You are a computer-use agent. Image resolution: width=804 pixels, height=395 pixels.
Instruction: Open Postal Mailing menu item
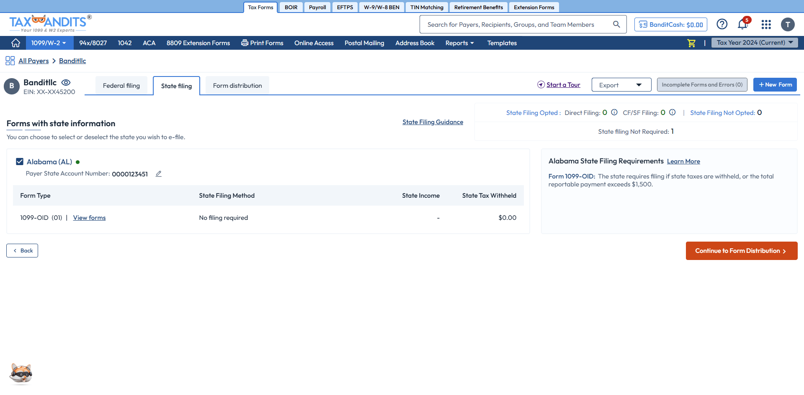[x=364, y=43]
